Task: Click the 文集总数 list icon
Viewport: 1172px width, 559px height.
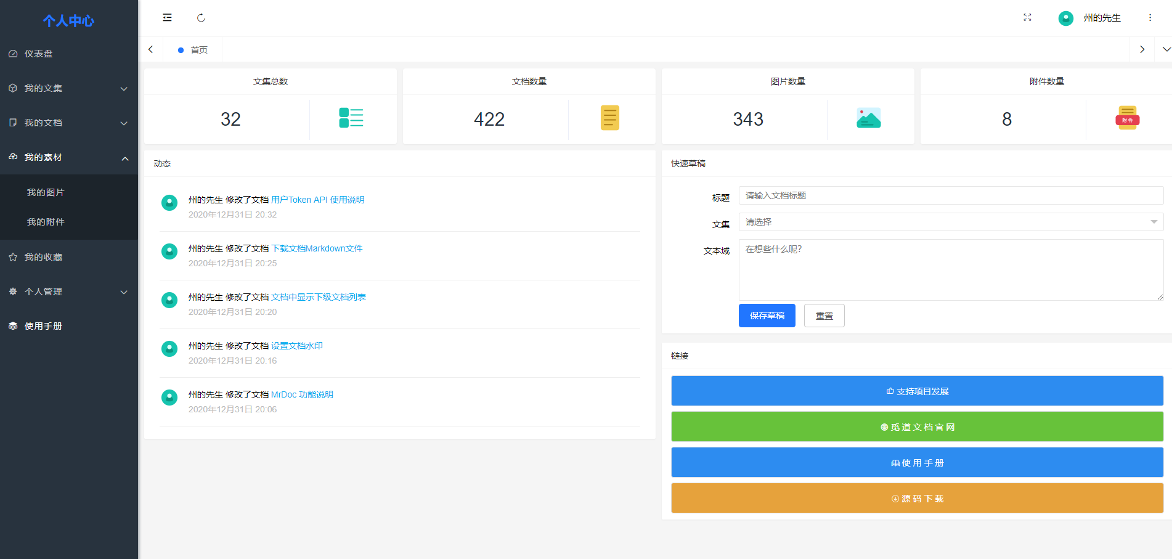Action: 351,118
